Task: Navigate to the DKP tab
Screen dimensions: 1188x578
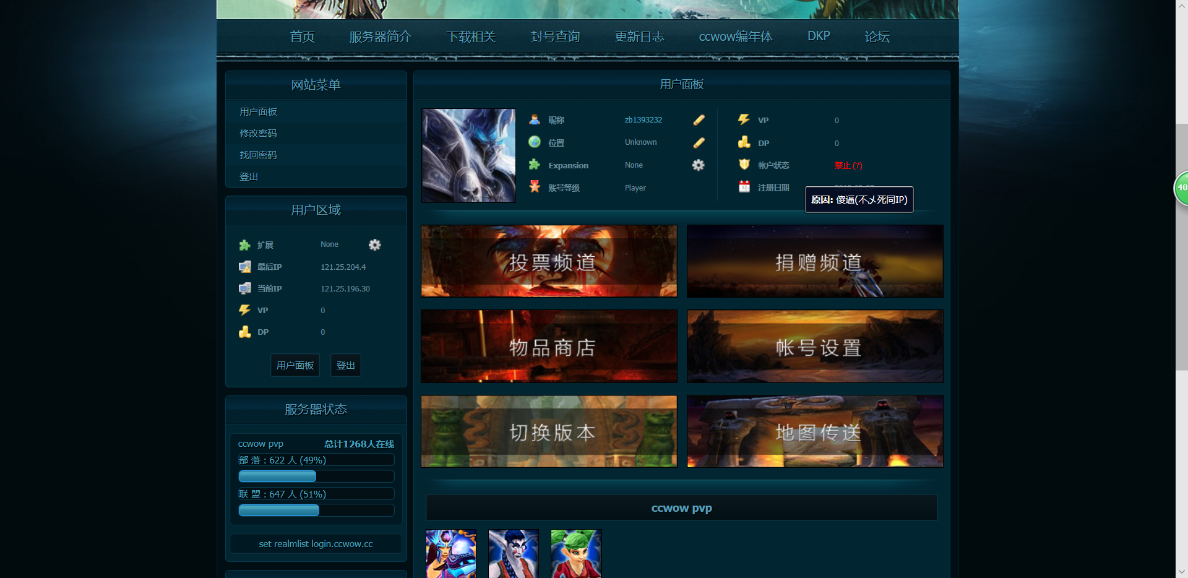Action: pyautogui.click(x=818, y=36)
